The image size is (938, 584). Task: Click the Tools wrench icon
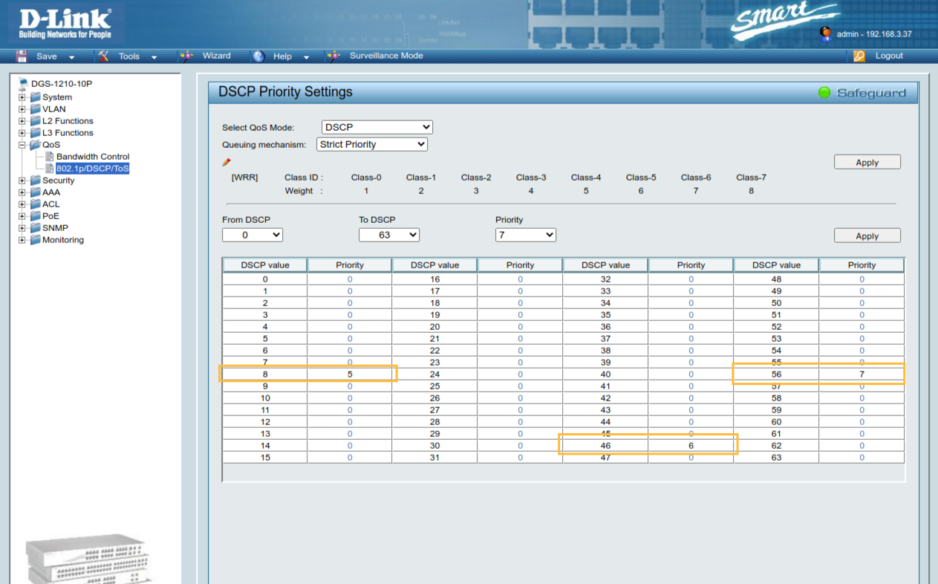coord(105,56)
